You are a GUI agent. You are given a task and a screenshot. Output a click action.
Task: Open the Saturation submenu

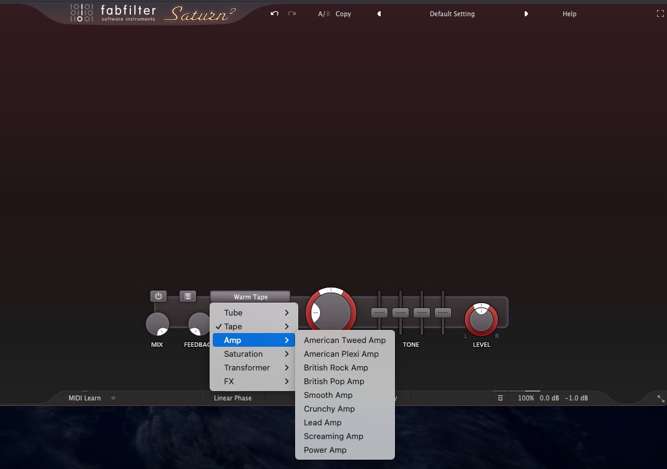(x=253, y=354)
